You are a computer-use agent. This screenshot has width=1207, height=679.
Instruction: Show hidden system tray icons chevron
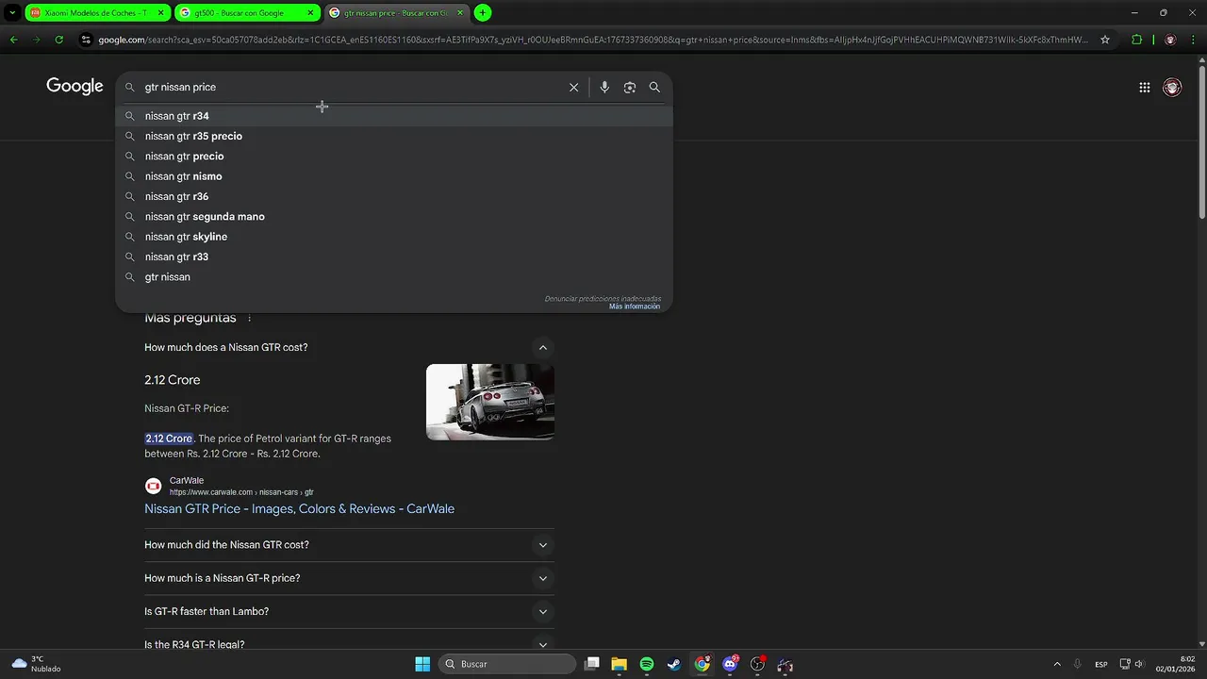coord(1056,664)
